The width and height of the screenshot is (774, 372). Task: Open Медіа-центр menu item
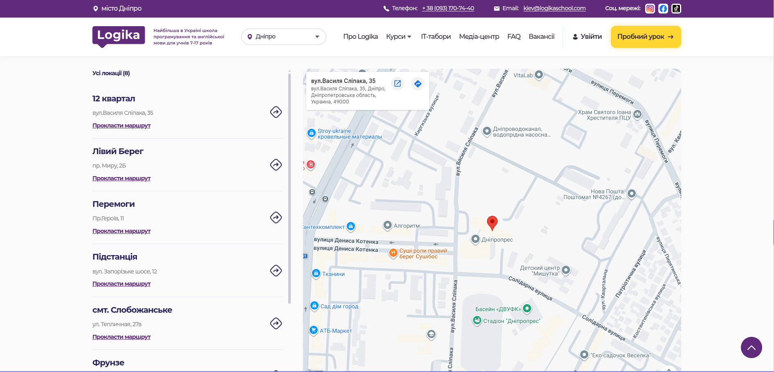pyautogui.click(x=479, y=37)
